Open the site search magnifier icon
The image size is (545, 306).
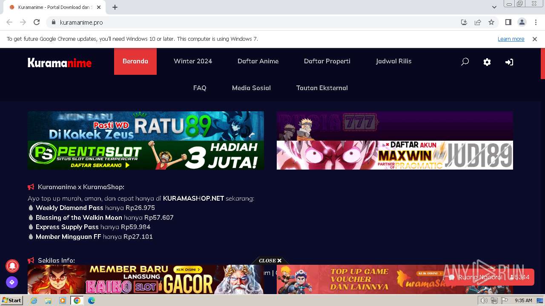coord(465,62)
